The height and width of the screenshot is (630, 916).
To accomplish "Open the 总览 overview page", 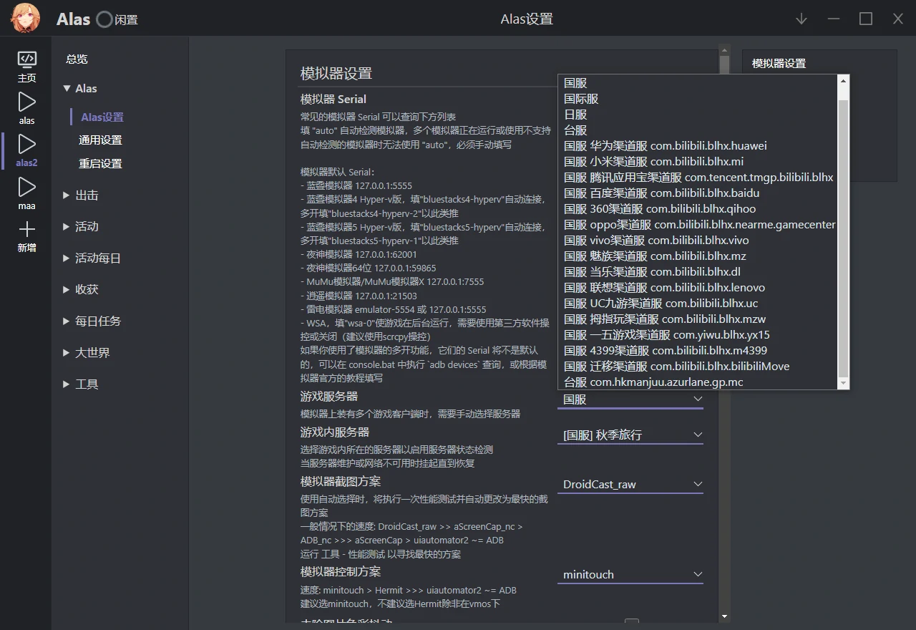I will pyautogui.click(x=77, y=59).
